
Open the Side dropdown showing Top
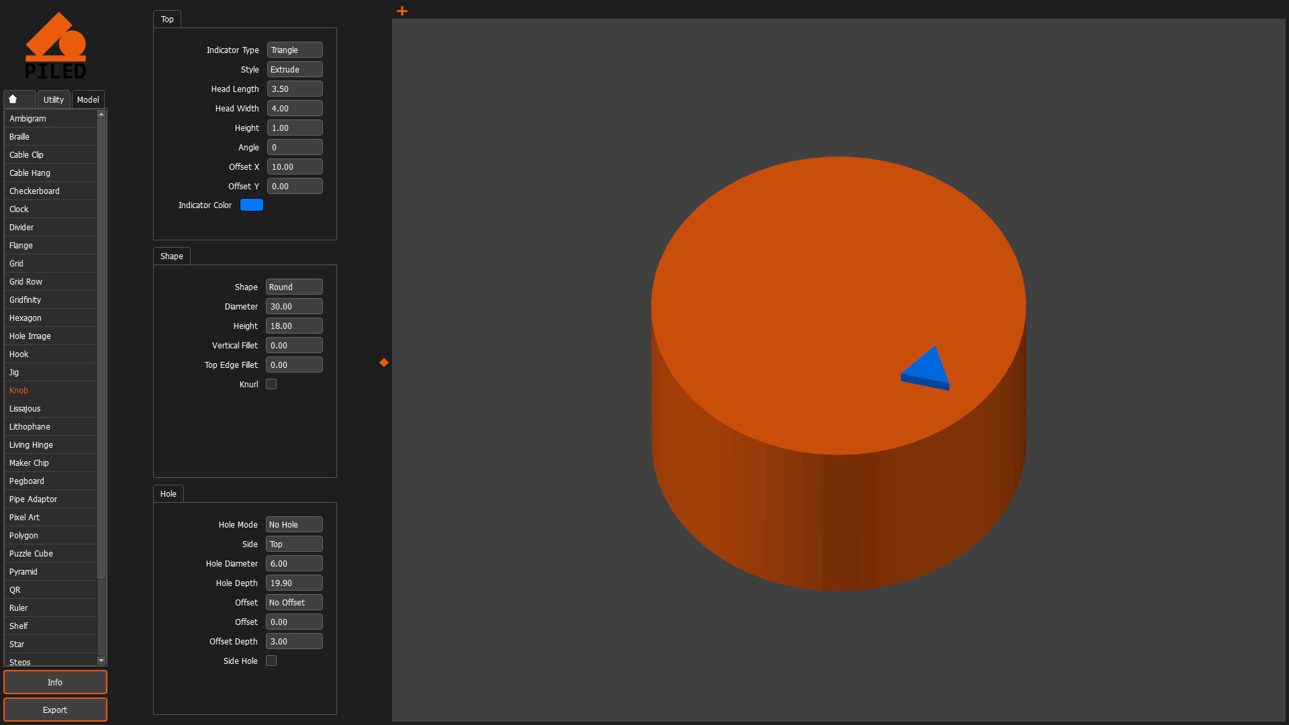[293, 544]
